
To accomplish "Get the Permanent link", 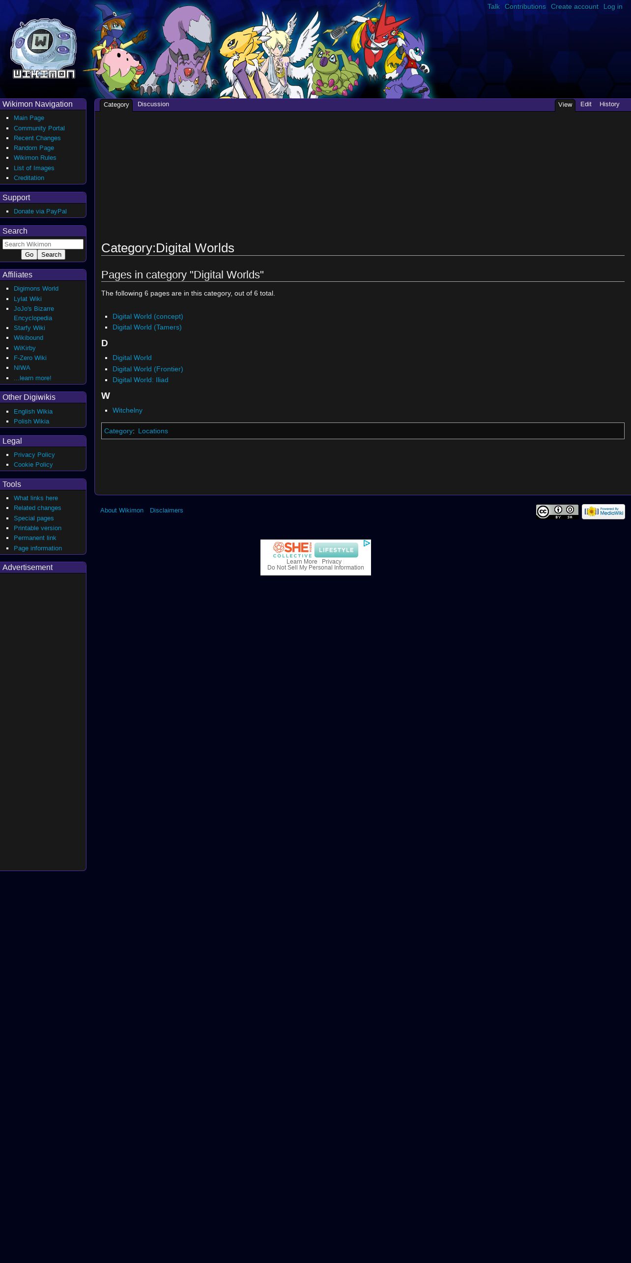I will (x=35, y=538).
